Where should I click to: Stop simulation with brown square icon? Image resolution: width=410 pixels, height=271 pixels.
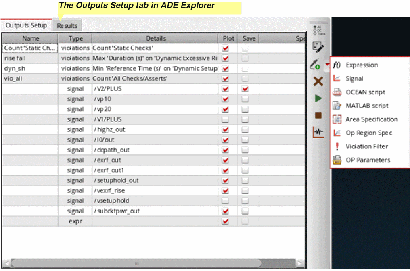tap(318, 115)
